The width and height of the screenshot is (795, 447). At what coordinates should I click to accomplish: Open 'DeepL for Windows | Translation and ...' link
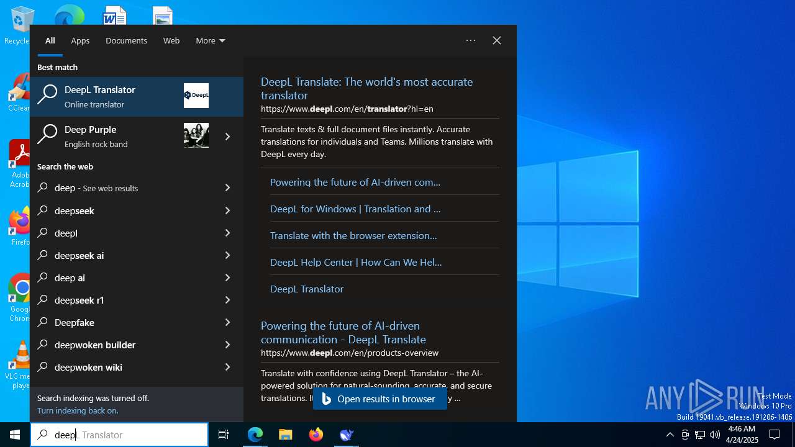pyautogui.click(x=355, y=209)
